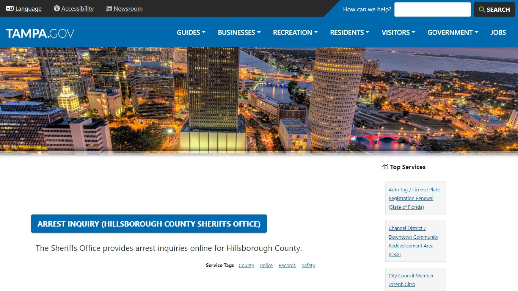This screenshot has height=291, width=518.
Task: Select the Records service tag
Action: click(287, 266)
